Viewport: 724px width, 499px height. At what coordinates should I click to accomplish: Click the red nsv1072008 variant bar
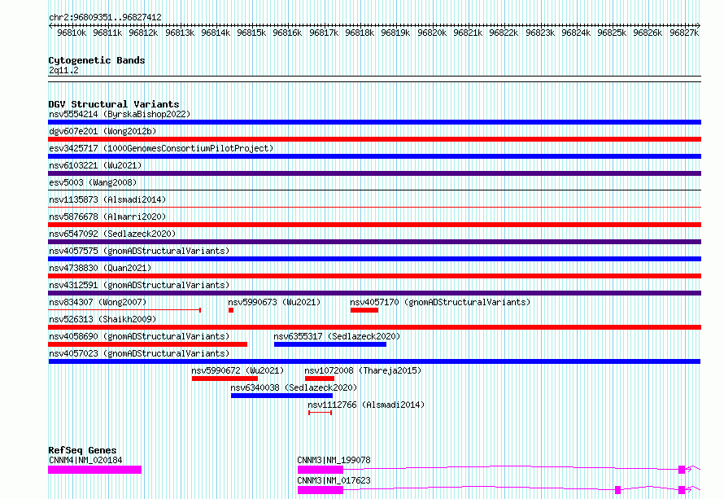(x=320, y=379)
